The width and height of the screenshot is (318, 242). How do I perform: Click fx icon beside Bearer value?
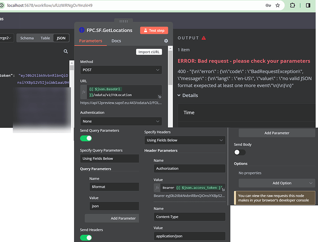(x=157, y=187)
